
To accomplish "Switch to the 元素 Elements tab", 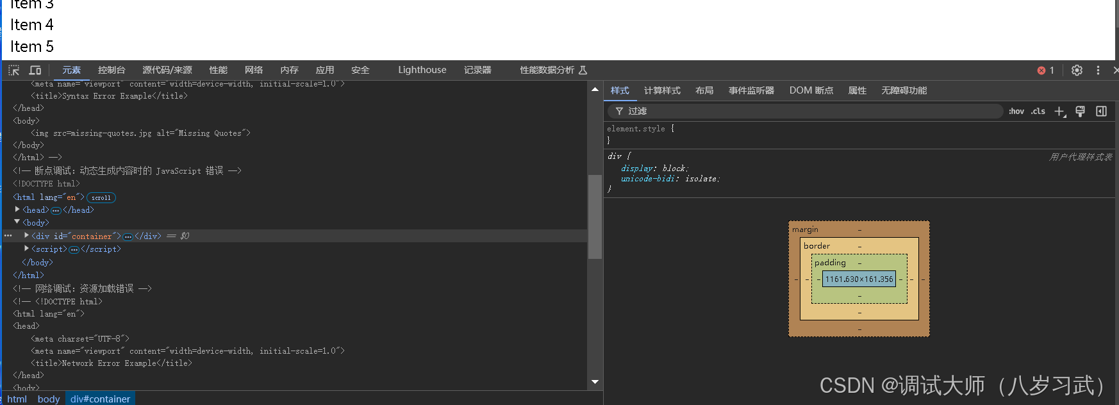I will [71, 70].
